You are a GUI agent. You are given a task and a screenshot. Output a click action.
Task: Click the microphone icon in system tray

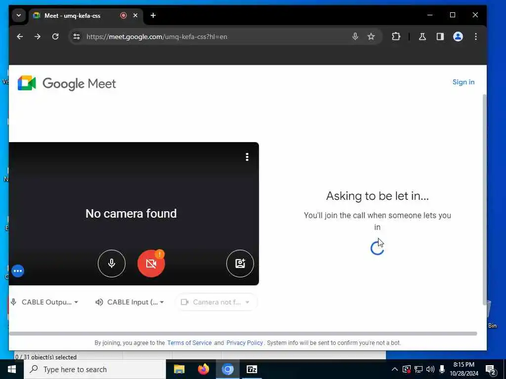click(x=442, y=369)
